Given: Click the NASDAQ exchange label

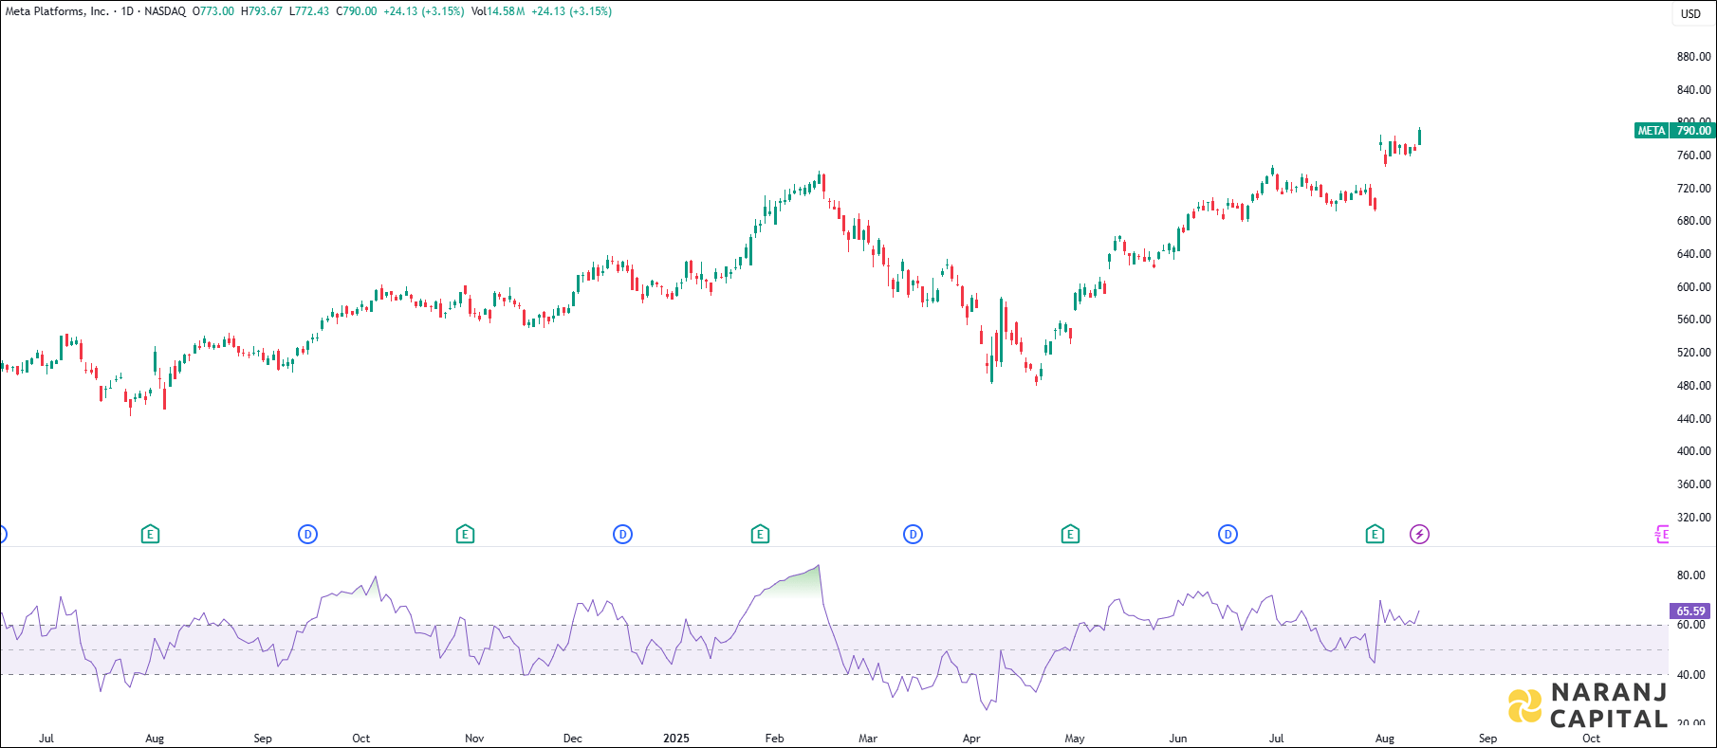Looking at the screenshot, I should (x=165, y=11).
